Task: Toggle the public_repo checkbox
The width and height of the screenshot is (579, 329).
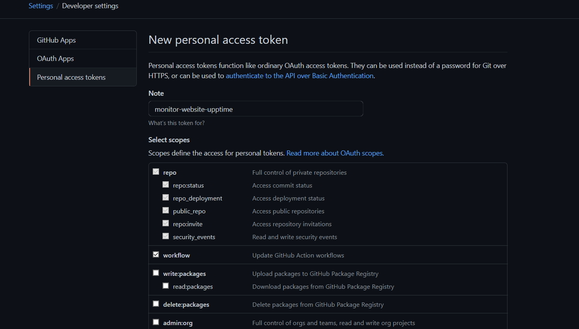Action: tap(165, 211)
